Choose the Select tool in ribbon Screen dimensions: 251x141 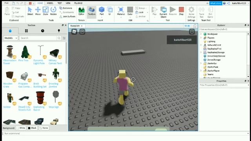click(30, 11)
